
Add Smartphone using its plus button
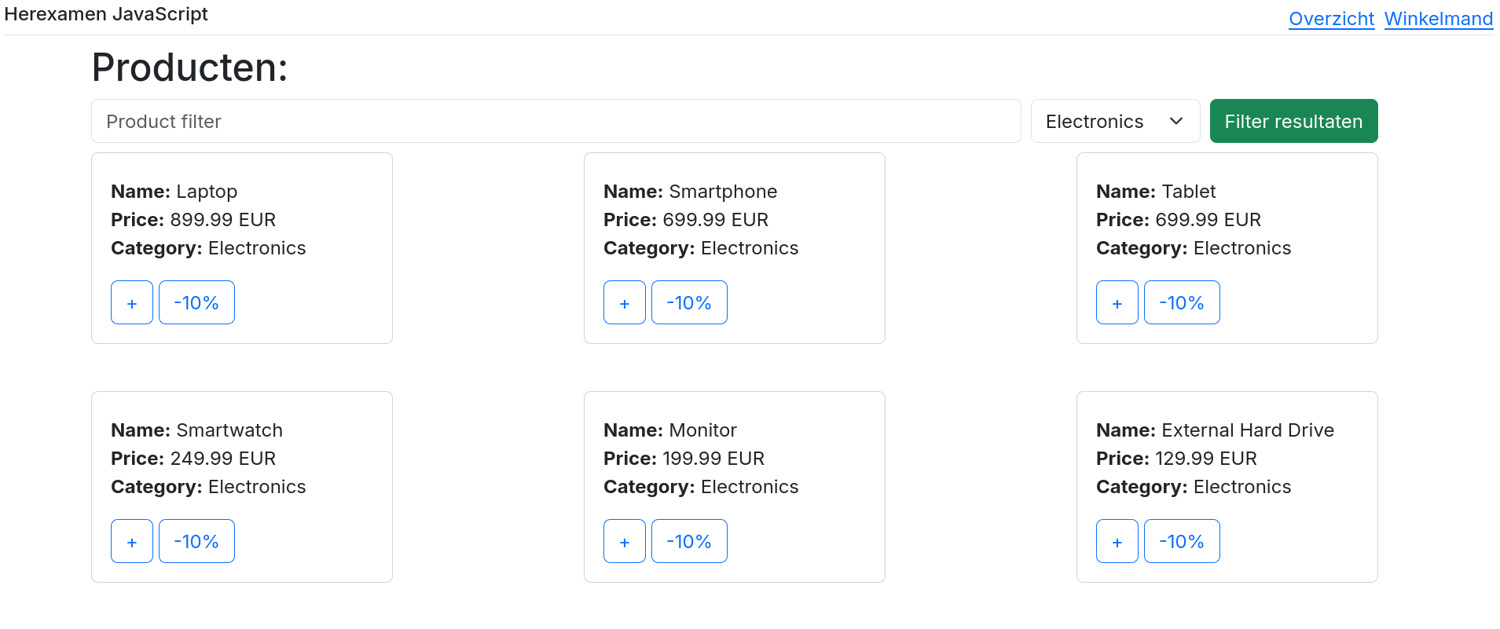pos(625,302)
